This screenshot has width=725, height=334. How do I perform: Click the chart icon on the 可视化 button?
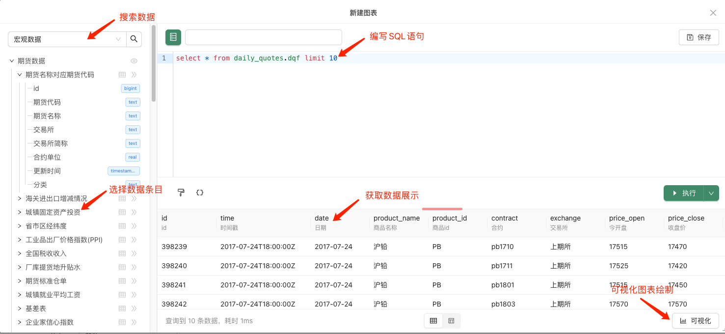coord(683,321)
